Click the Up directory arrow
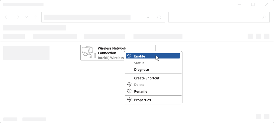The height and width of the screenshot is (123, 274). (x=35, y=17)
